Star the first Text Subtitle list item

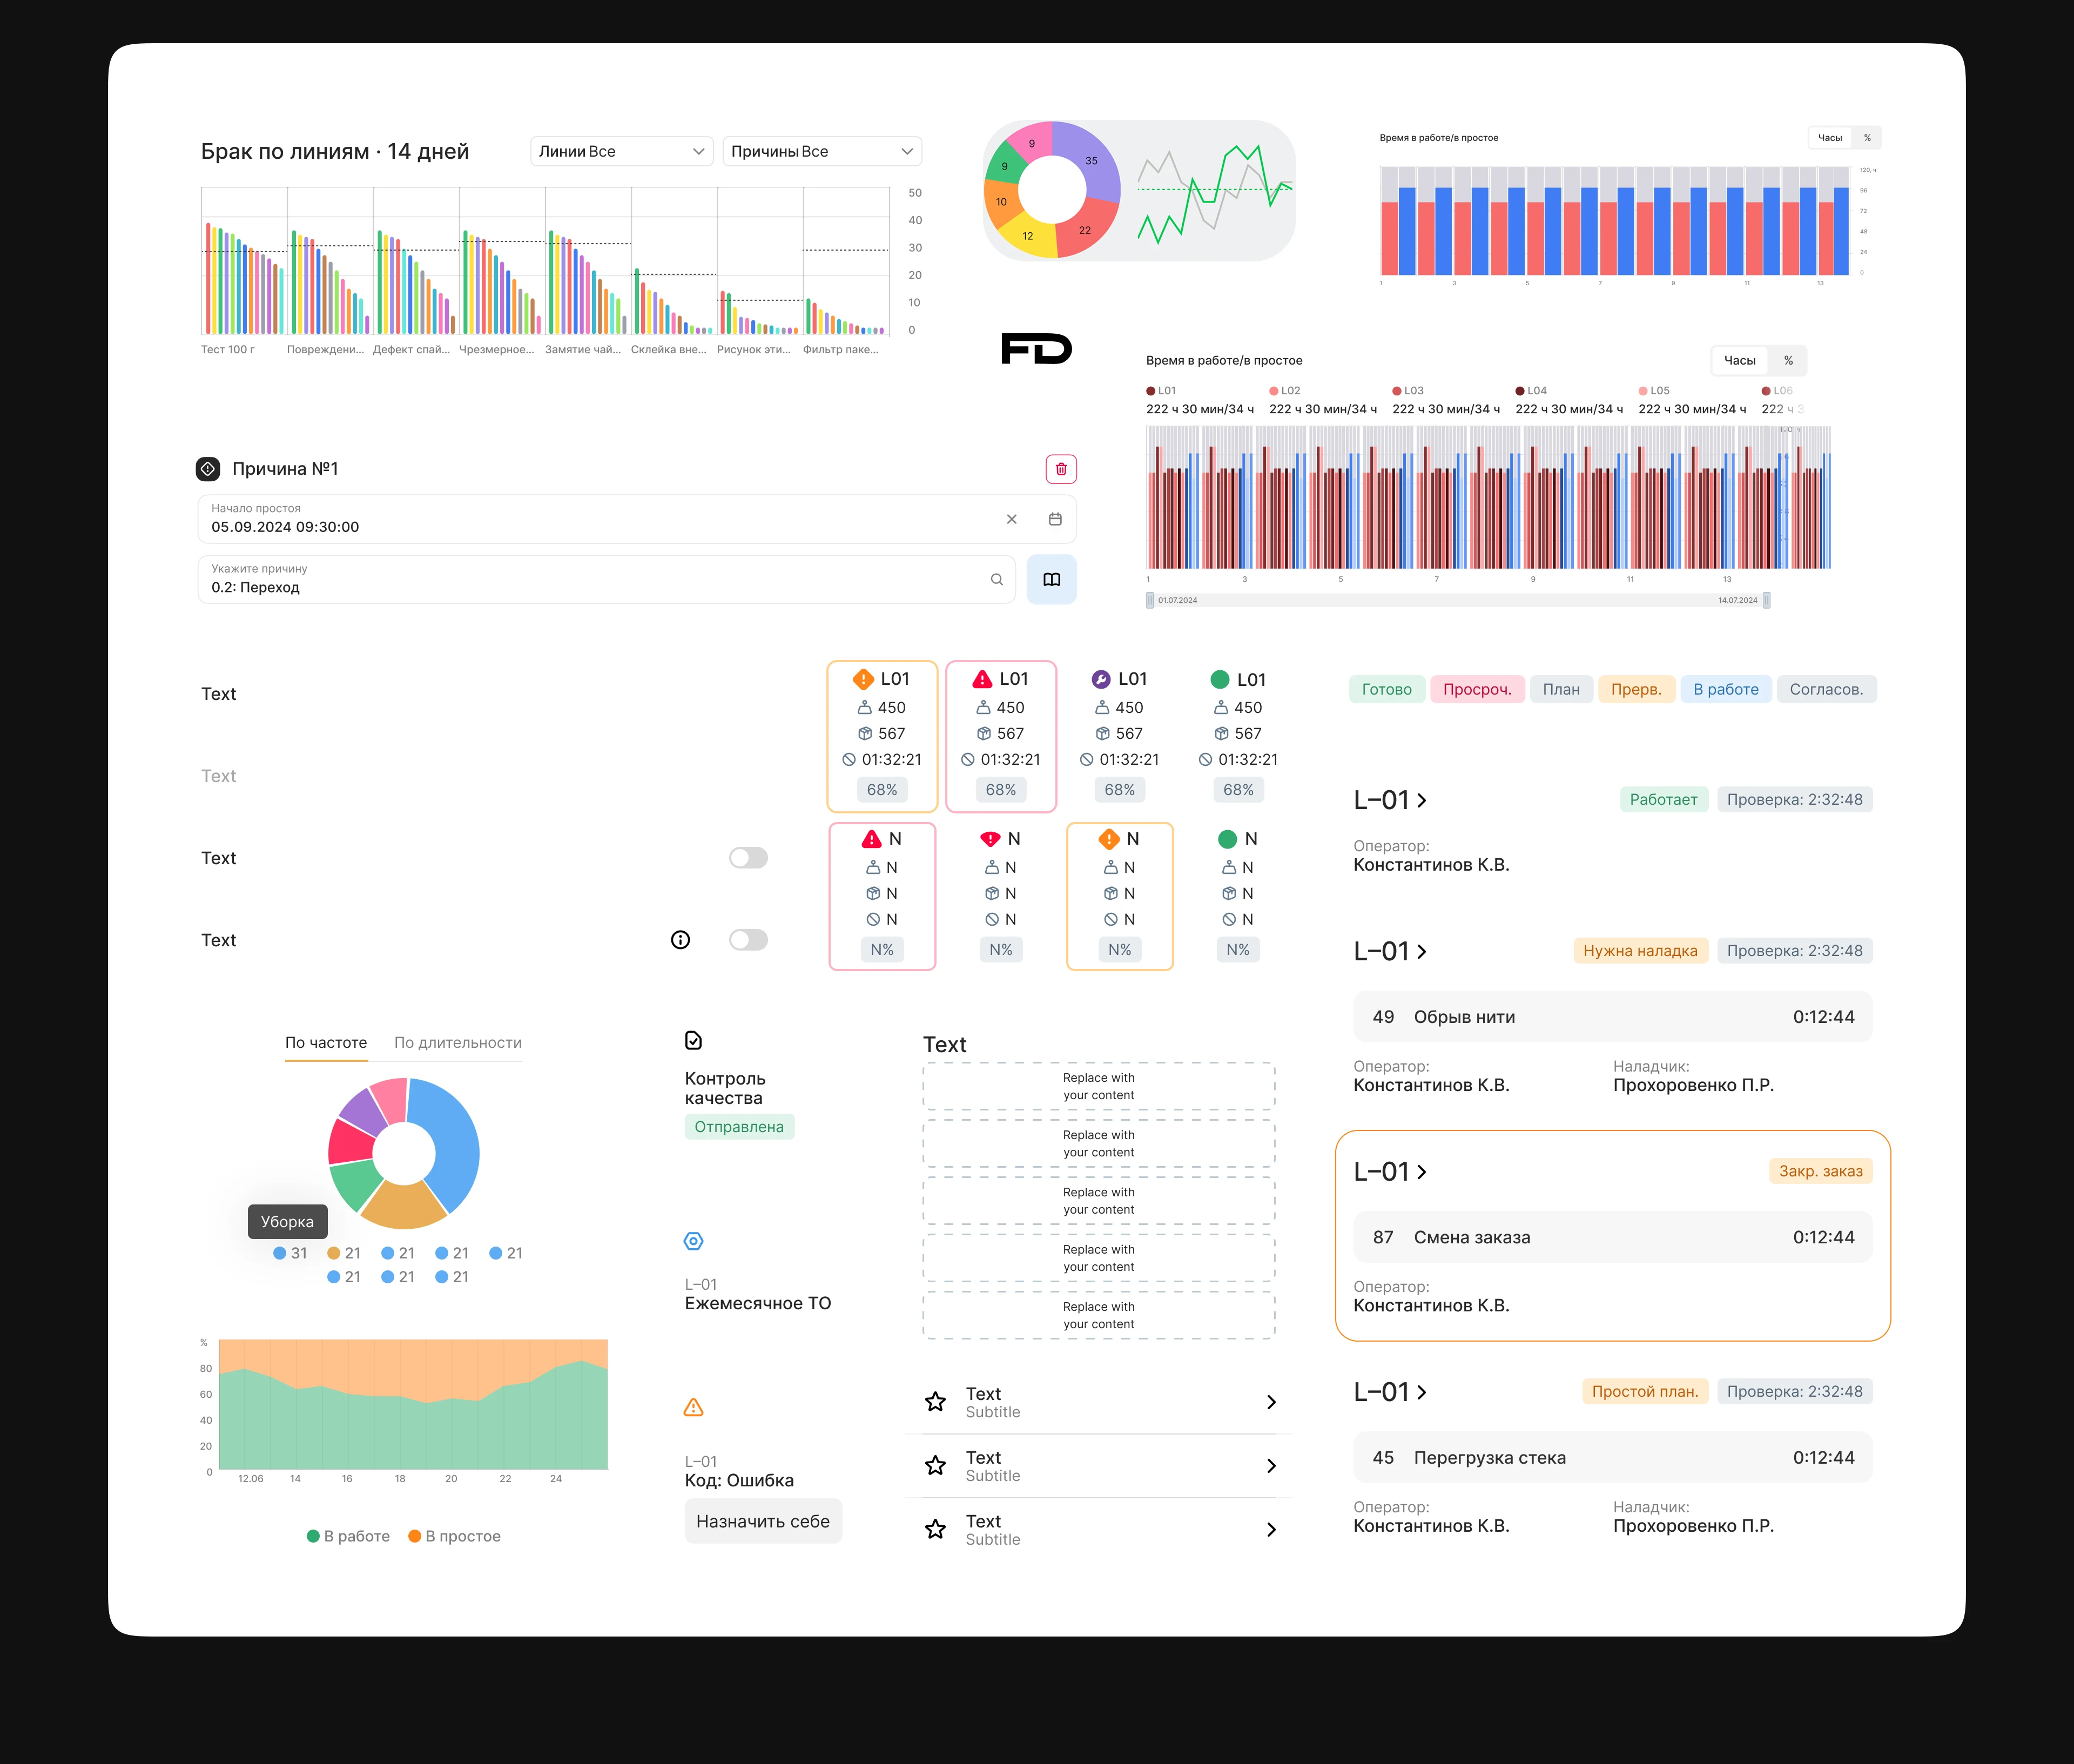coord(935,1402)
